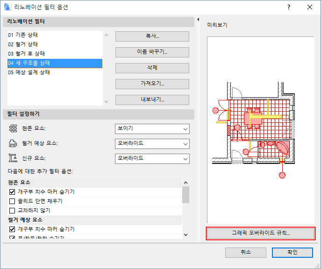
Task: Confirm with the 확인 button
Action: (292, 253)
